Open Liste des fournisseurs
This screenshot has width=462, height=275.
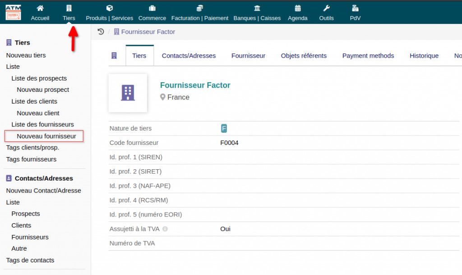point(42,125)
